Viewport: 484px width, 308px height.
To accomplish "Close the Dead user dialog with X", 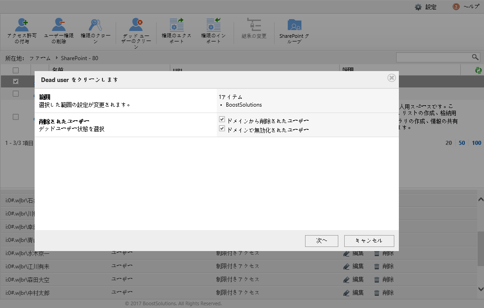I will tap(392, 78).
